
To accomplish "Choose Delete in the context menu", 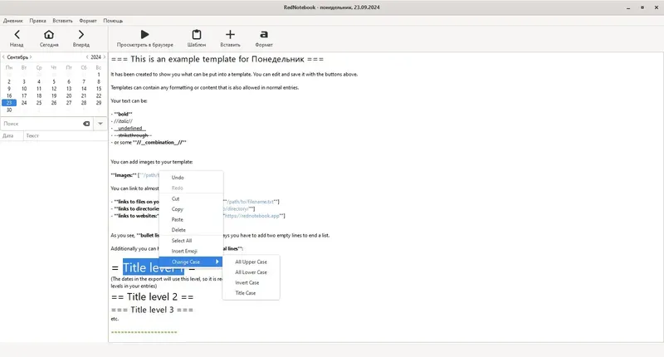I will [191, 230].
